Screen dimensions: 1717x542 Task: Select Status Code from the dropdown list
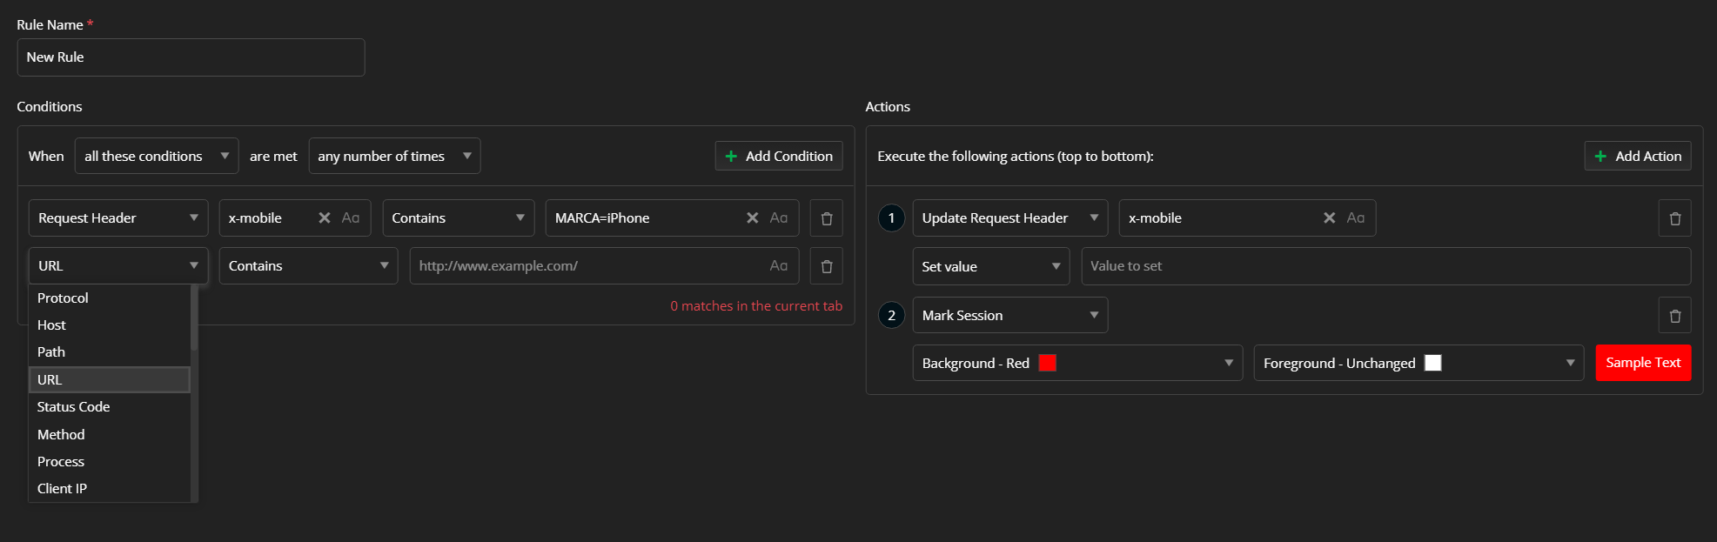(x=74, y=407)
